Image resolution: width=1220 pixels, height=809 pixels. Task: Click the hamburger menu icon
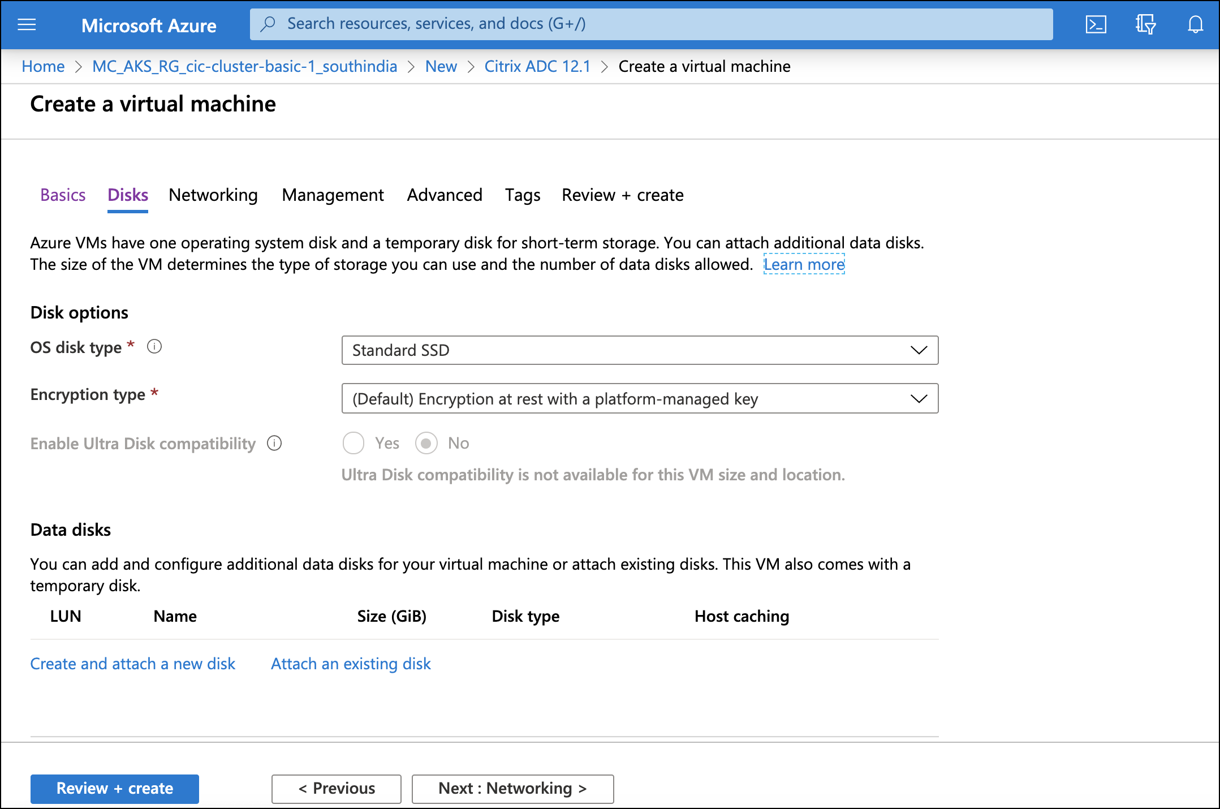(26, 23)
